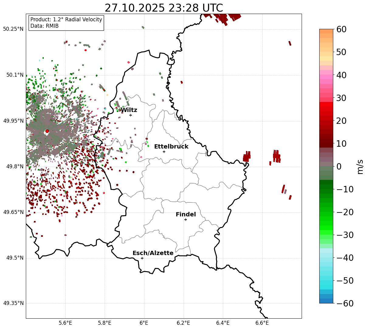Screen dimensions: 367x329
Task: Pick the bright green colorbar band near −25
Action: click(326, 224)
